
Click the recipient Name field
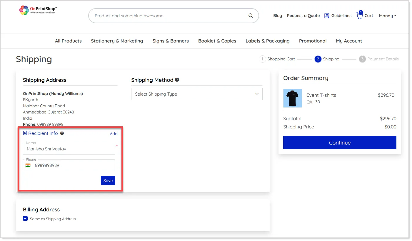pyautogui.click(x=69, y=149)
